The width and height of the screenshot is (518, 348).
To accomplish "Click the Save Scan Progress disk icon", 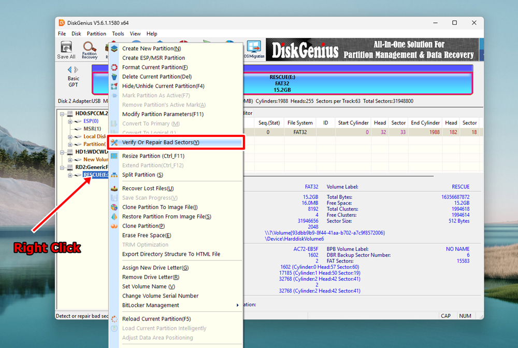I will coord(114,198).
